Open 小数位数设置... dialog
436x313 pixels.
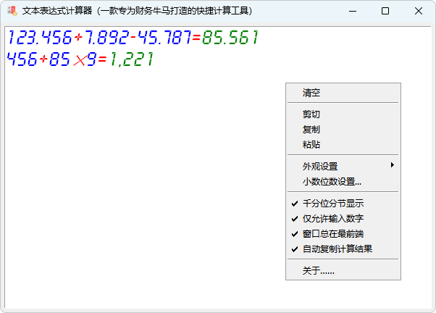[343, 182]
